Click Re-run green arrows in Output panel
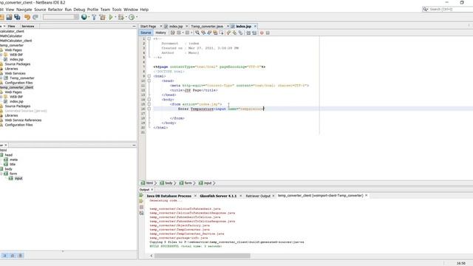 (141, 195)
